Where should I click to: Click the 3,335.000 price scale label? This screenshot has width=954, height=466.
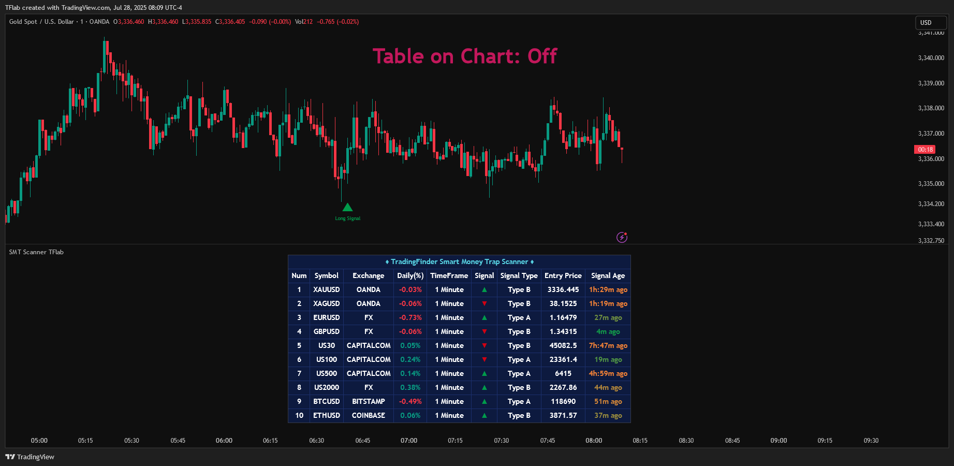click(931, 184)
